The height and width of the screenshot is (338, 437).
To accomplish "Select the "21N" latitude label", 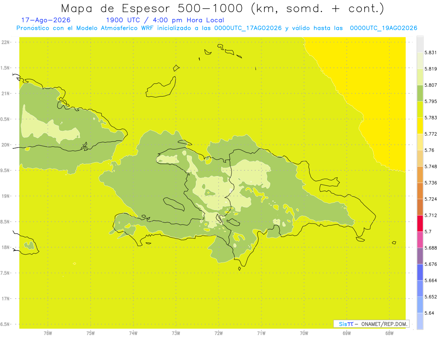I will pos(6,94).
